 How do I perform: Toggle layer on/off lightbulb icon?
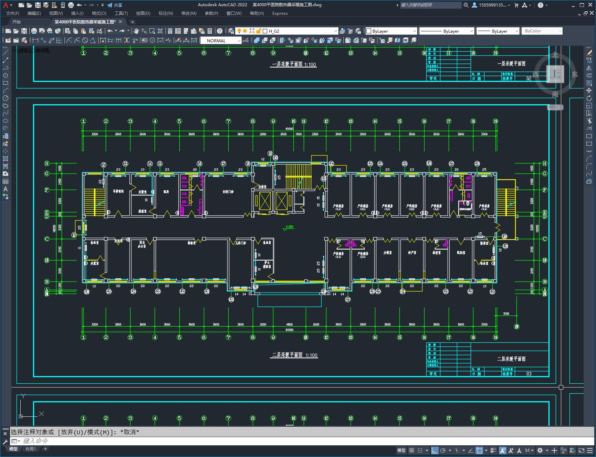(x=239, y=31)
